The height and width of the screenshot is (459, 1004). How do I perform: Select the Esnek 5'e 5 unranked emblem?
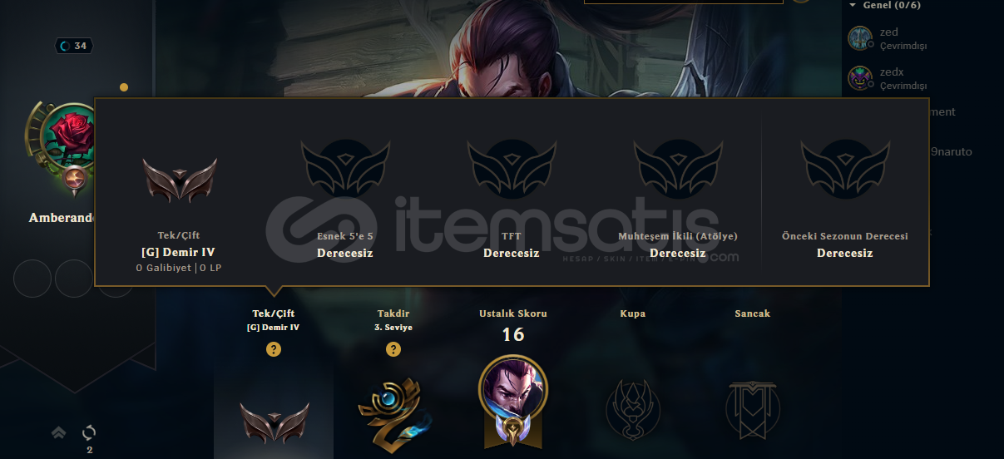345,169
